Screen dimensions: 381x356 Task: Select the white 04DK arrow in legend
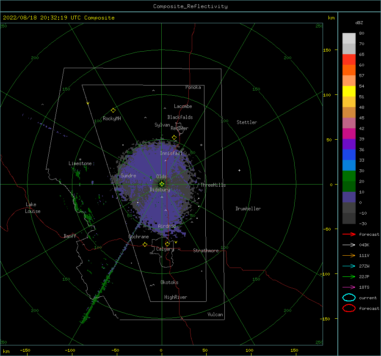point(349,245)
